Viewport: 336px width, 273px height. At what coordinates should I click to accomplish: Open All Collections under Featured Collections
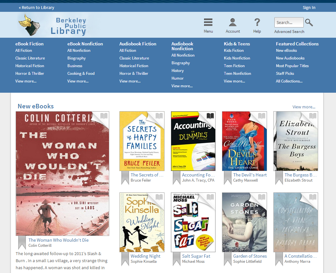tap(289, 81)
